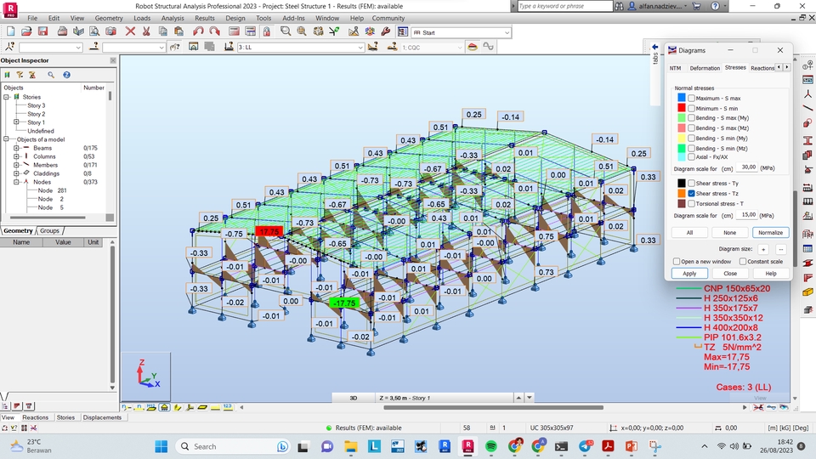
Task: Check Bending - S max (My)
Action: click(x=691, y=117)
